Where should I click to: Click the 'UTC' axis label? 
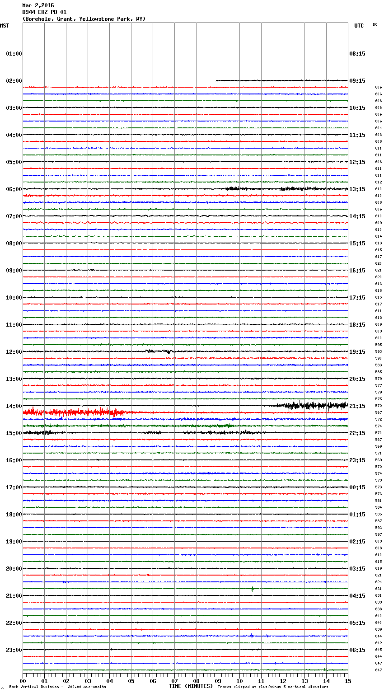click(x=359, y=26)
